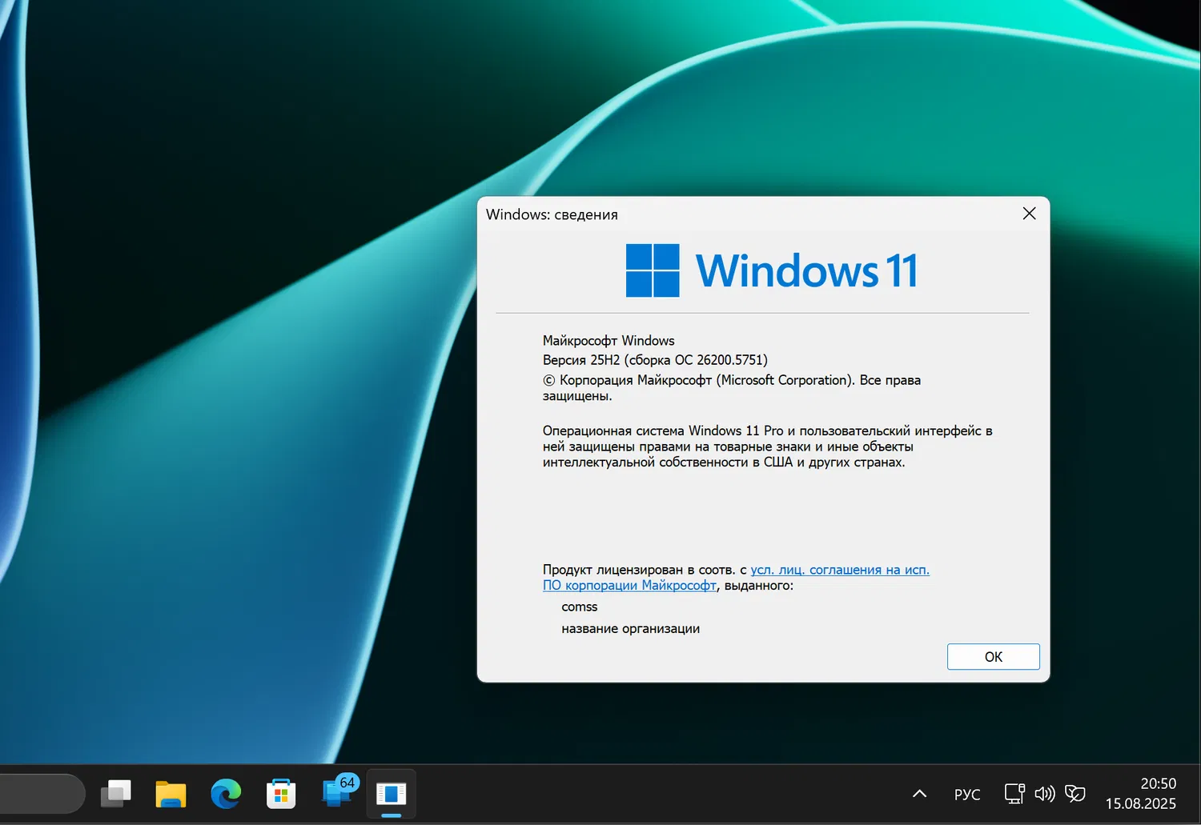Viewport: 1201px width, 825px height.
Task: Click the date 15.08.2025 in the tray
Action: 1140,804
